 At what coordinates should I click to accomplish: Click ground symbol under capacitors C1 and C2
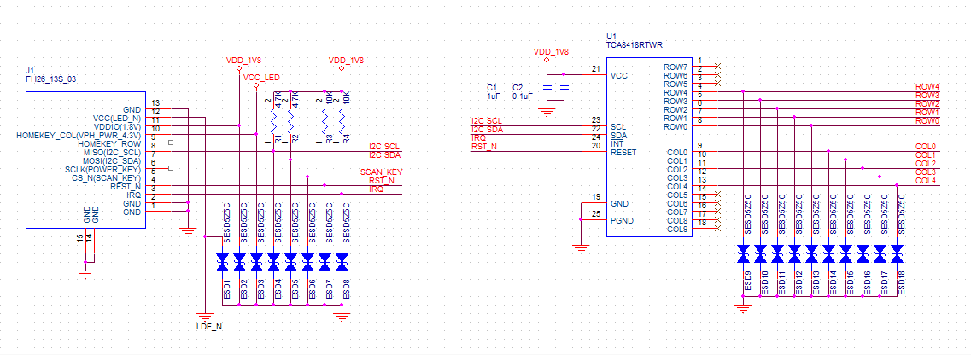pos(547,113)
